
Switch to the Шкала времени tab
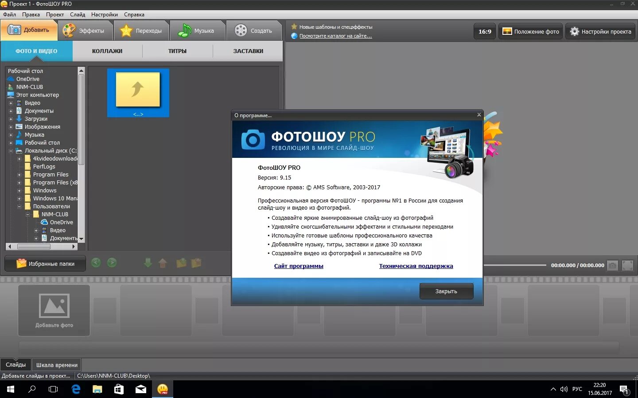pyautogui.click(x=57, y=365)
